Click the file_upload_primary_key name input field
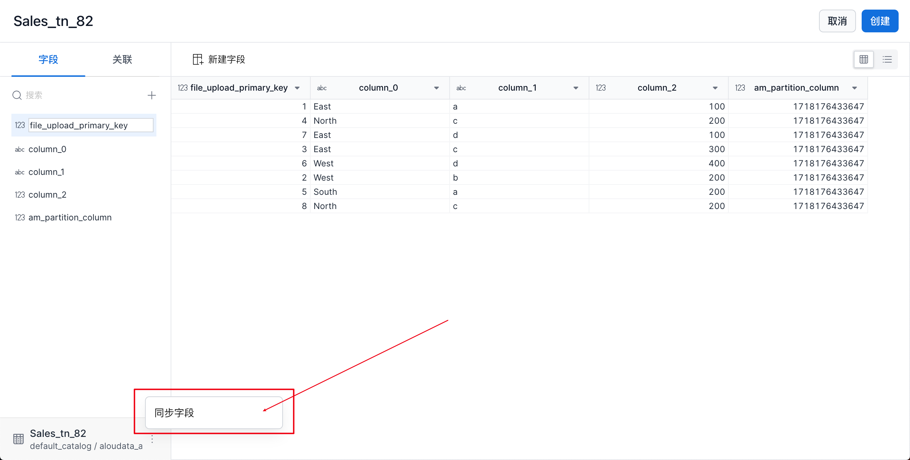 click(x=91, y=125)
